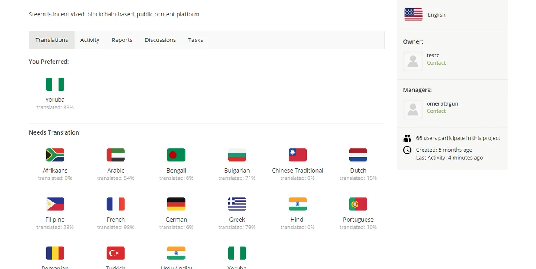Switch to the Activity tab

pyautogui.click(x=90, y=40)
